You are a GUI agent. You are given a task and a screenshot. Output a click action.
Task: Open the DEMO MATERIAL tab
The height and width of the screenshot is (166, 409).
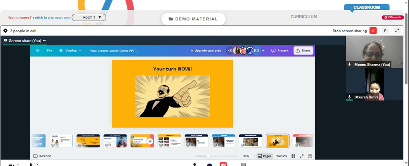pyautogui.click(x=193, y=19)
